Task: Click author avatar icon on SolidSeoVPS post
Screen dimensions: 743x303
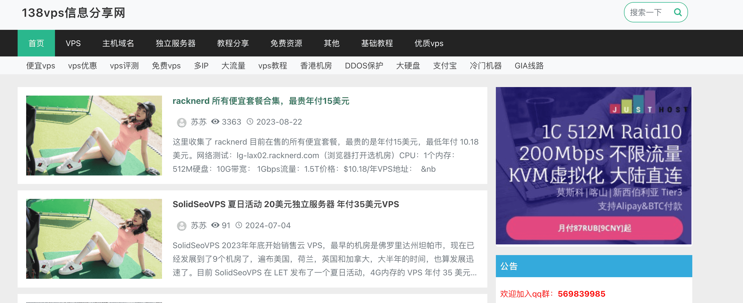Action: (181, 226)
